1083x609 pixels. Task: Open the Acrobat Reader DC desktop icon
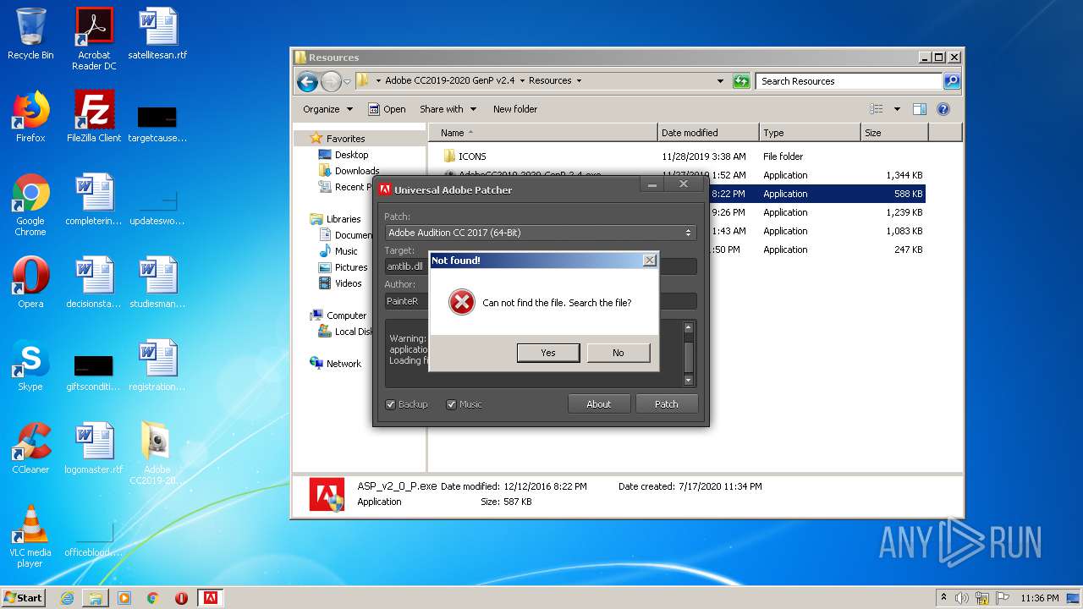[x=94, y=38]
